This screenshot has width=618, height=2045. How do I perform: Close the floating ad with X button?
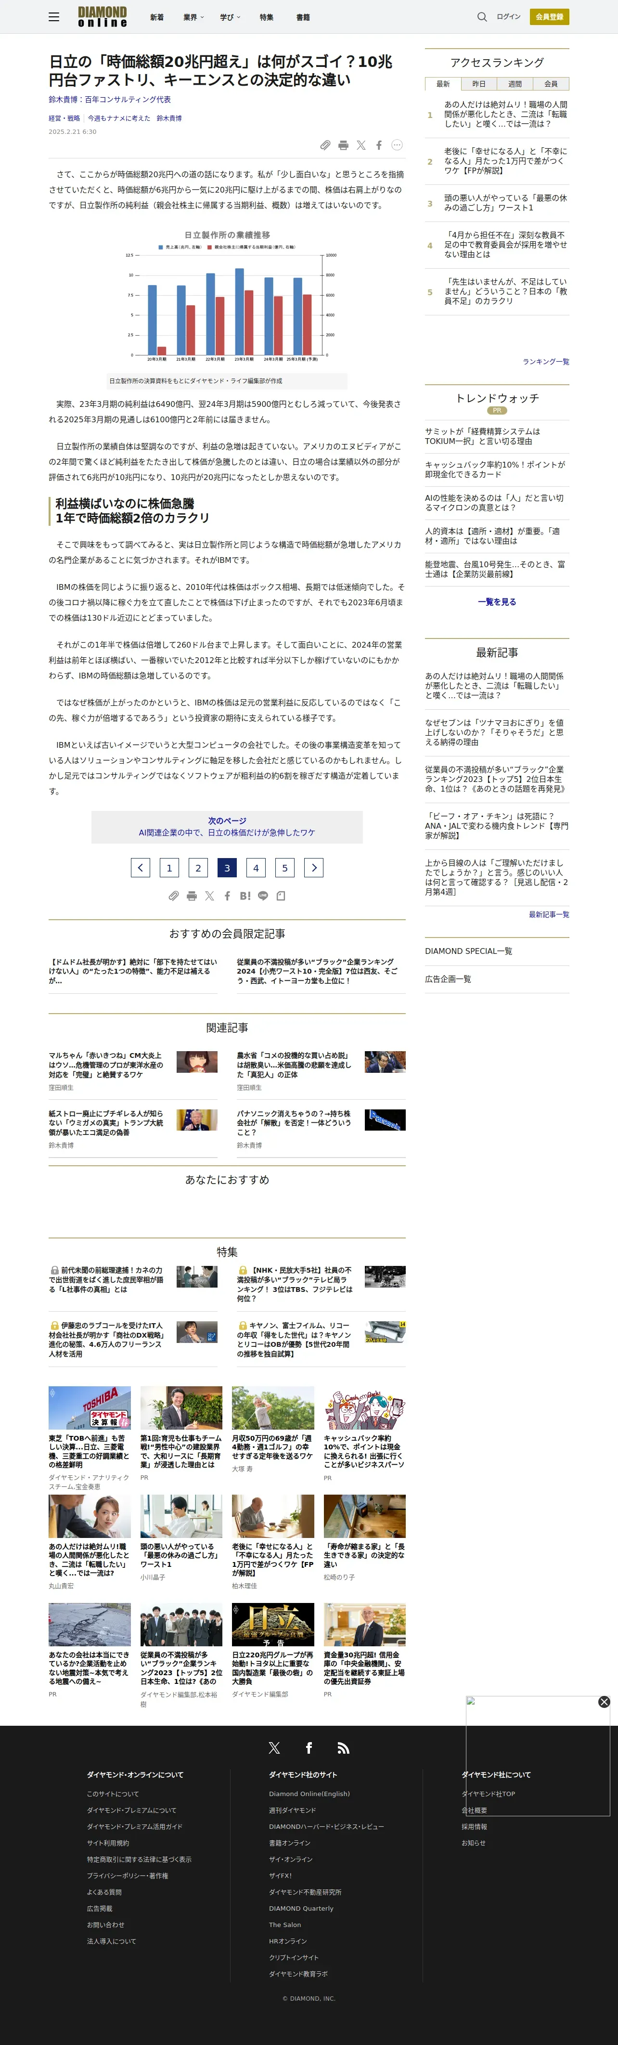tap(604, 1701)
